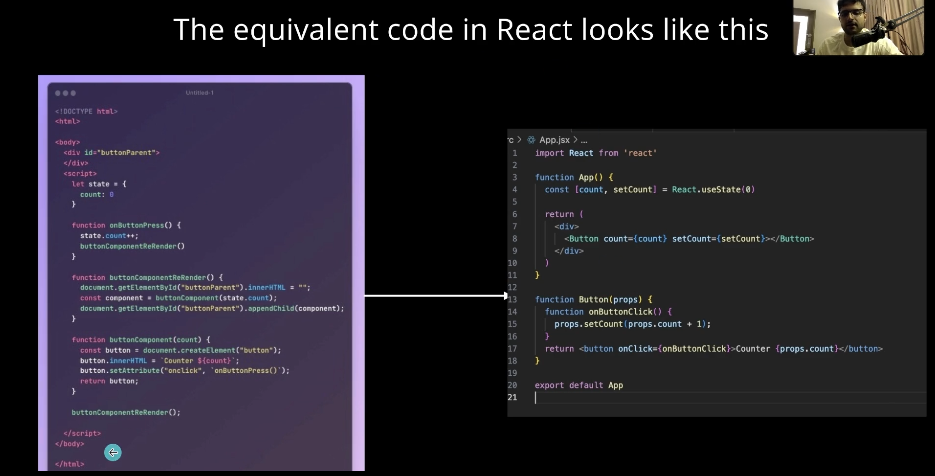Viewport: 935px width, 476px height.
Task: Click the slide title about equivalent React code
Action: 471,29
